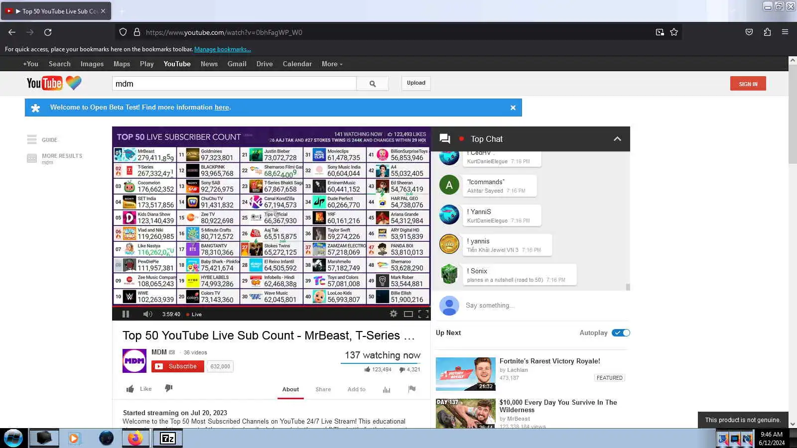This screenshot has width=797, height=448.
Task: Expand More Results for mdm
Action: click(x=62, y=156)
